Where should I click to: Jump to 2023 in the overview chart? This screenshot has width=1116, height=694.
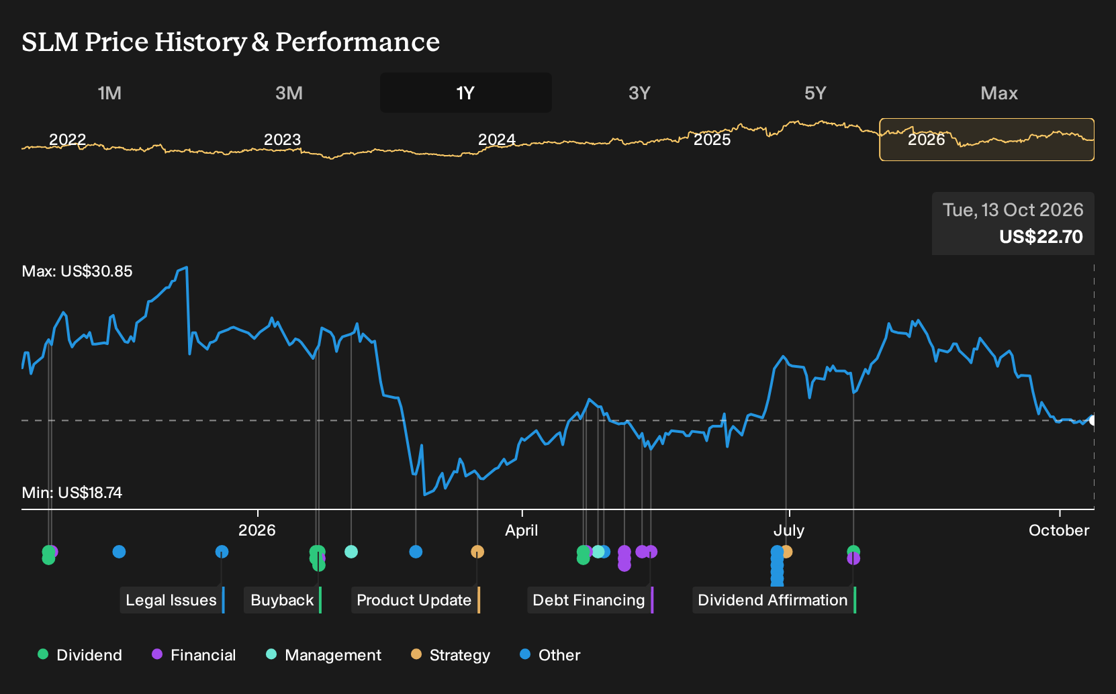point(282,140)
